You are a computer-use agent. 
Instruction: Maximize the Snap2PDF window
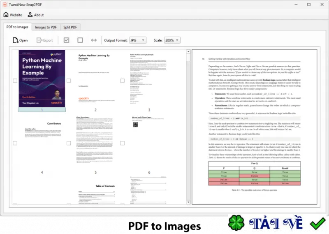pyautogui.click(x=309, y=5)
